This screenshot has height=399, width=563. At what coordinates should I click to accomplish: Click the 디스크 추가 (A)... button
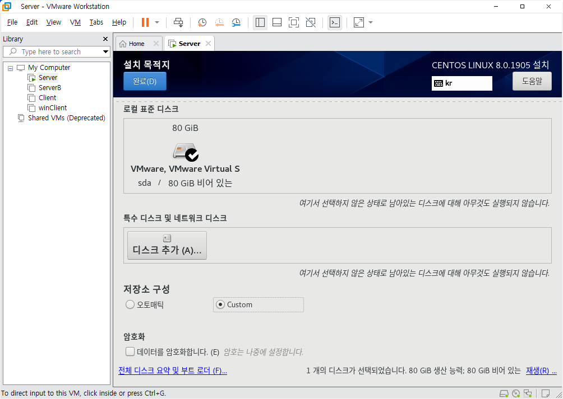(167, 245)
